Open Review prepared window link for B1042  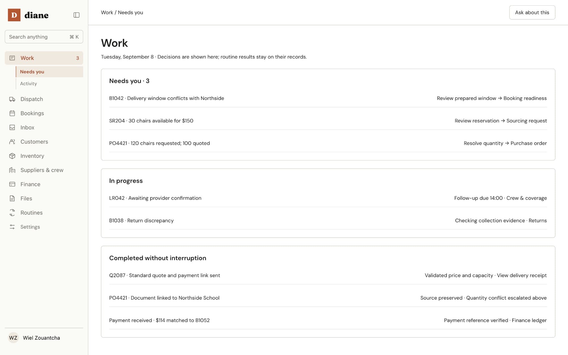466,98
